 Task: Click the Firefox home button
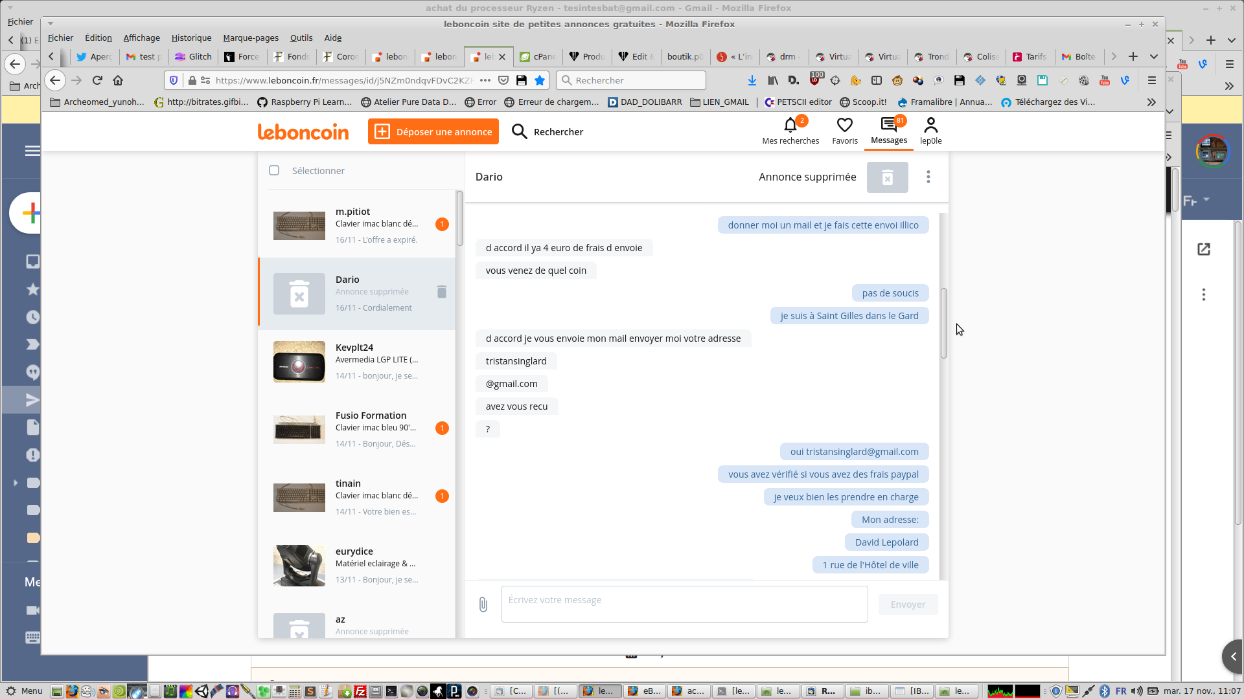click(x=118, y=80)
